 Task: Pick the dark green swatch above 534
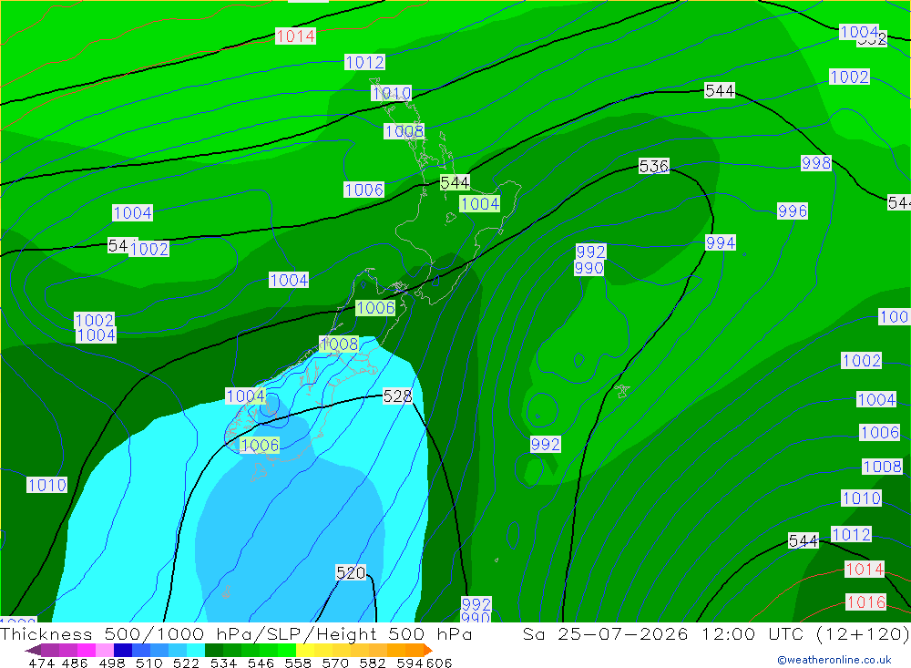coord(214,650)
